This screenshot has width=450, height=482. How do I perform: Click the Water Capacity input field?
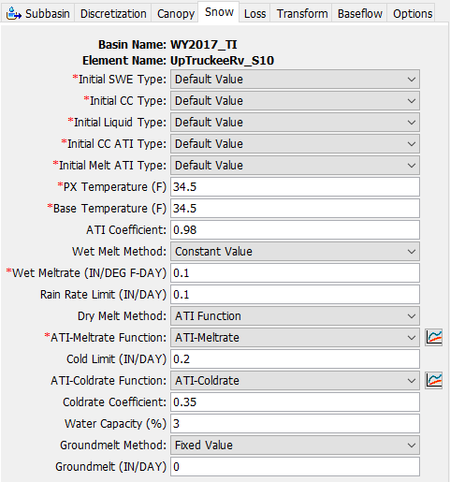[295, 424]
